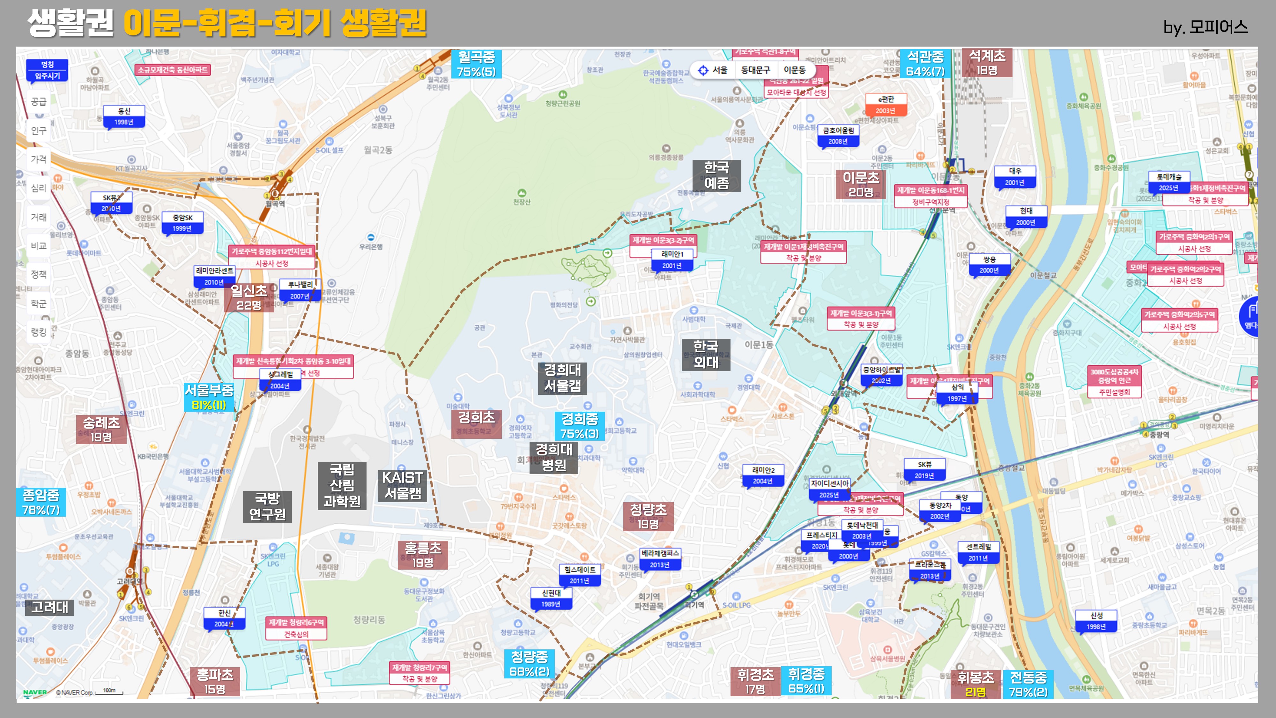1276x718 pixels.
Task: Select the 금호어울림 2008년 apartment marker
Action: [x=838, y=135]
